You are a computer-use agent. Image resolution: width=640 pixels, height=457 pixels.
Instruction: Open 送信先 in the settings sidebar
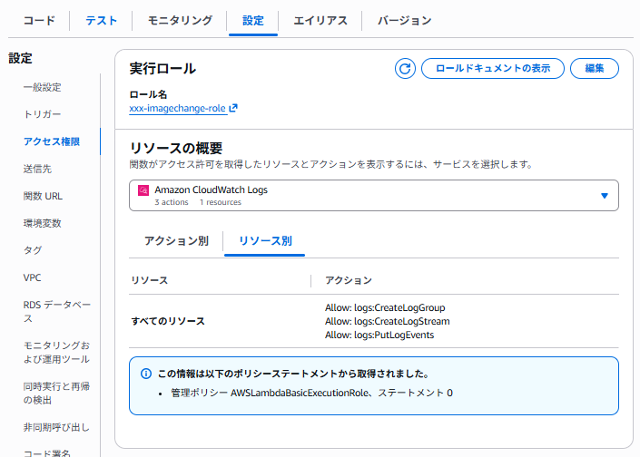37,169
